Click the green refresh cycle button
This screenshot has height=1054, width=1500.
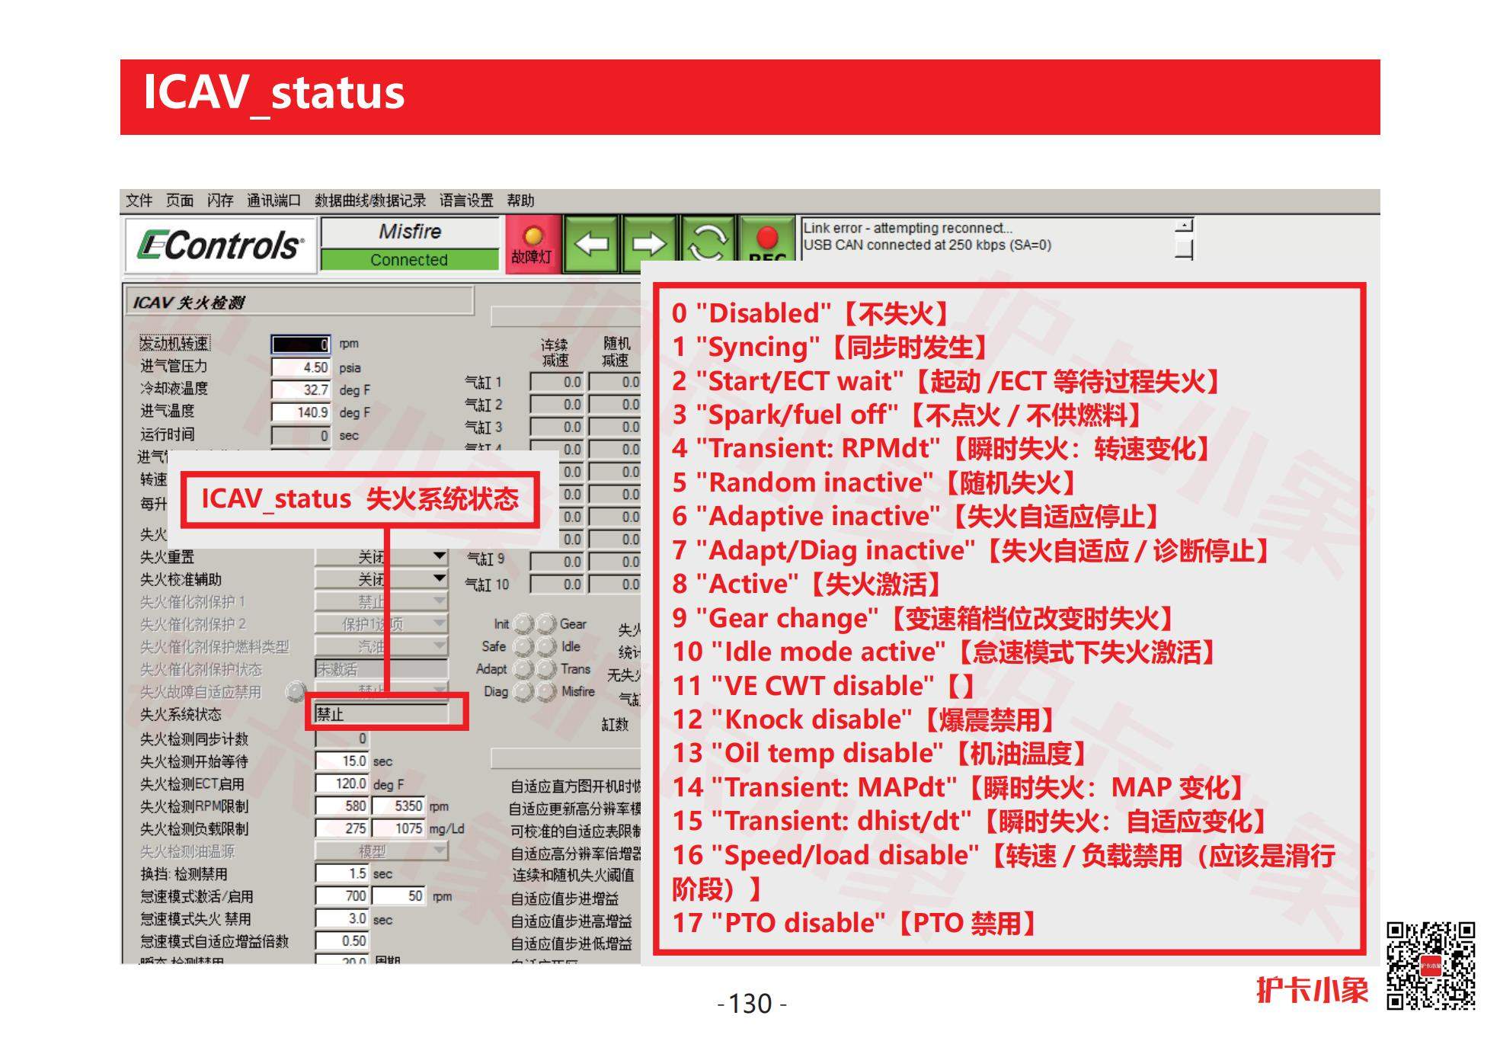tap(707, 242)
